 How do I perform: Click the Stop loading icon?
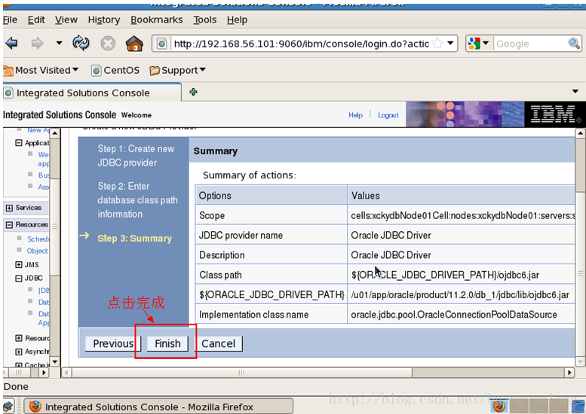coord(108,43)
